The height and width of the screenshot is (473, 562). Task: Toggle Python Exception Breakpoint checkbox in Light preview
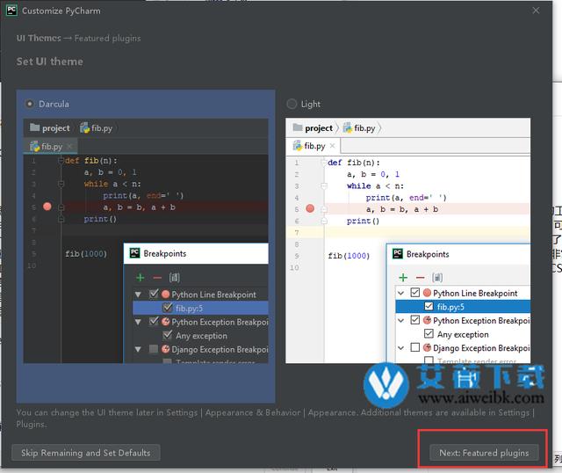pos(415,320)
